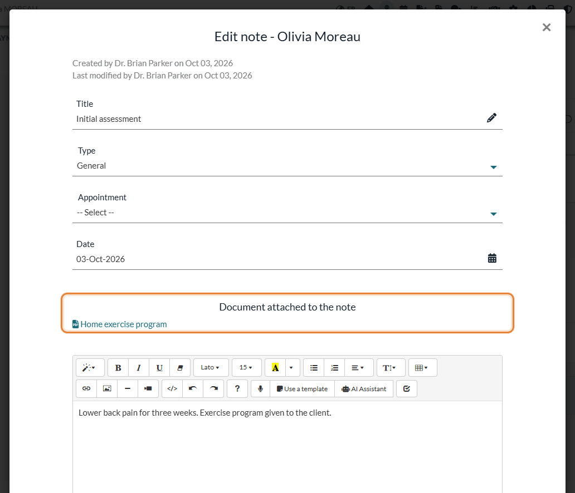Undo the last edit

193,388
